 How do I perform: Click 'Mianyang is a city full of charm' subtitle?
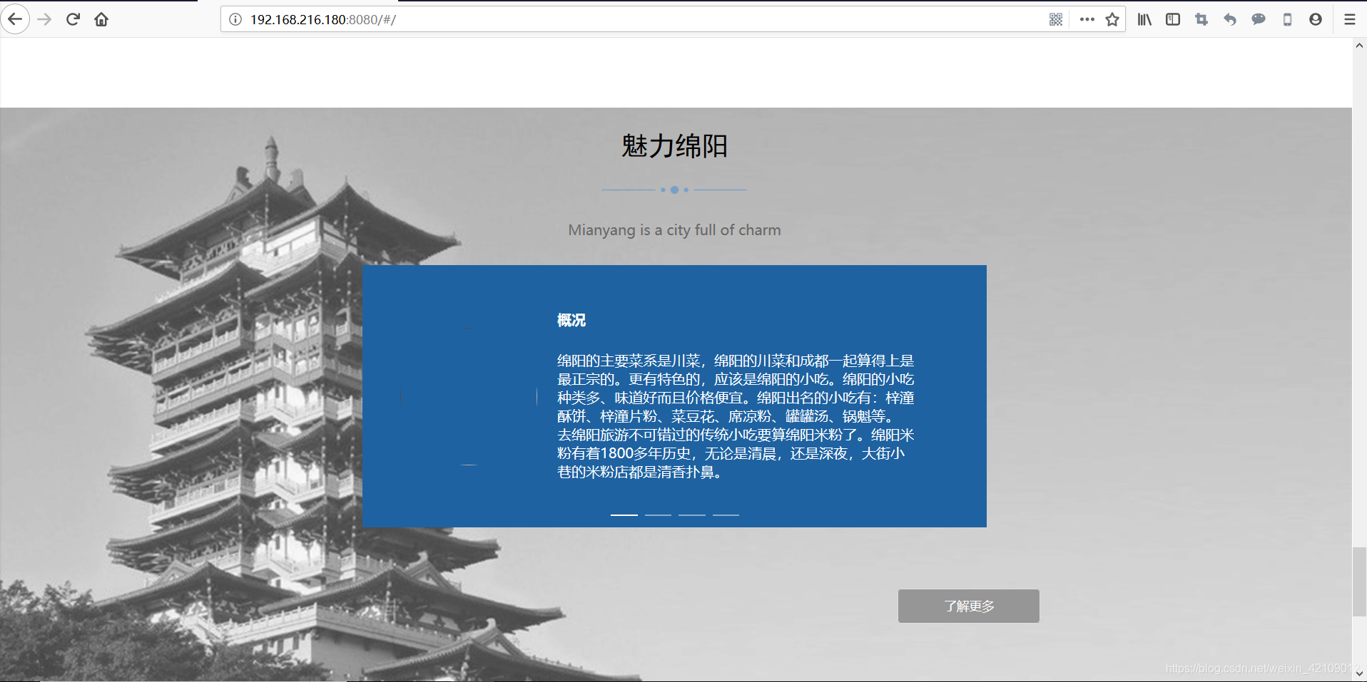pyautogui.click(x=674, y=230)
